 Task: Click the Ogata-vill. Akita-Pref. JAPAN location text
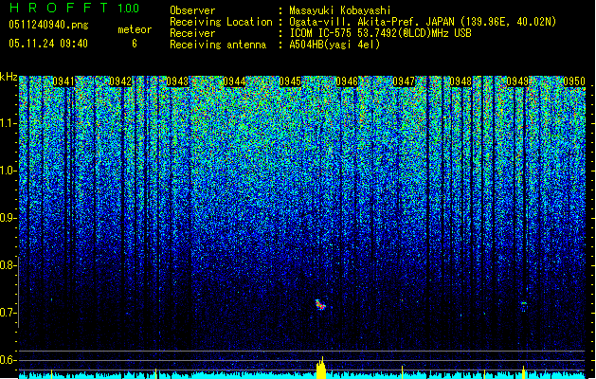click(423, 22)
